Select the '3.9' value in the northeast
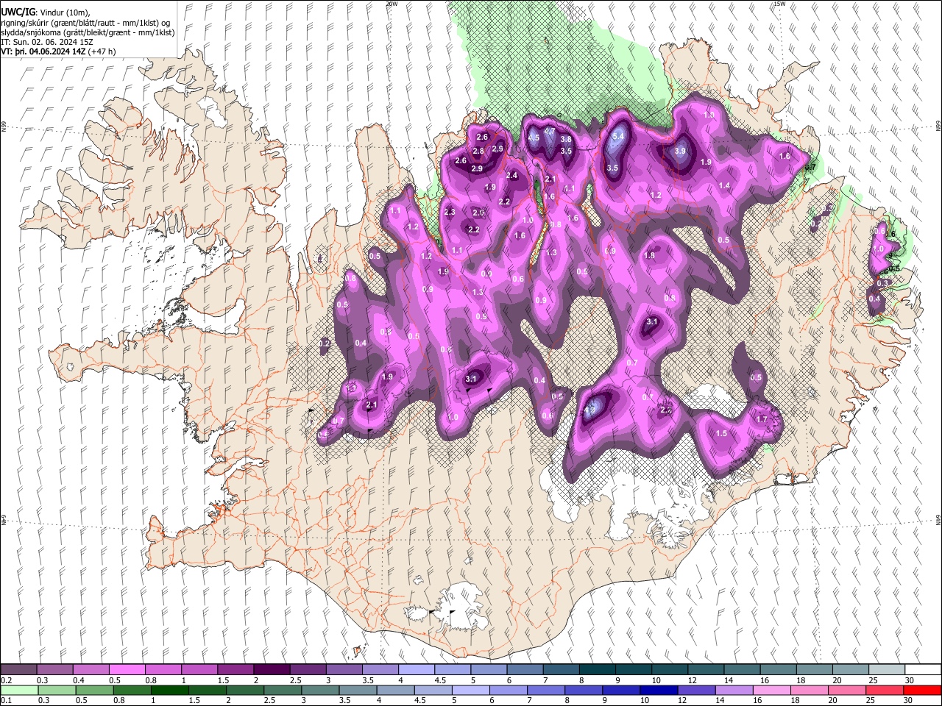942x706 pixels. click(680, 151)
